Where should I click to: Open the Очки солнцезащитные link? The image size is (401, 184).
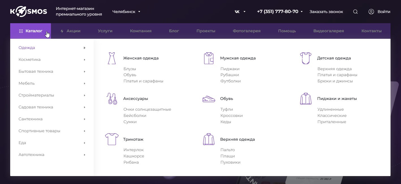[147, 110]
